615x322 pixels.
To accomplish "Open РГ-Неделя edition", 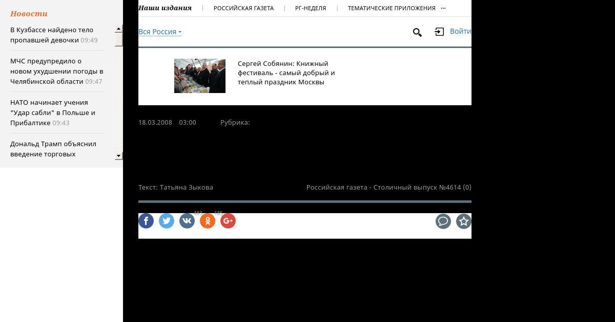I will (x=311, y=8).
